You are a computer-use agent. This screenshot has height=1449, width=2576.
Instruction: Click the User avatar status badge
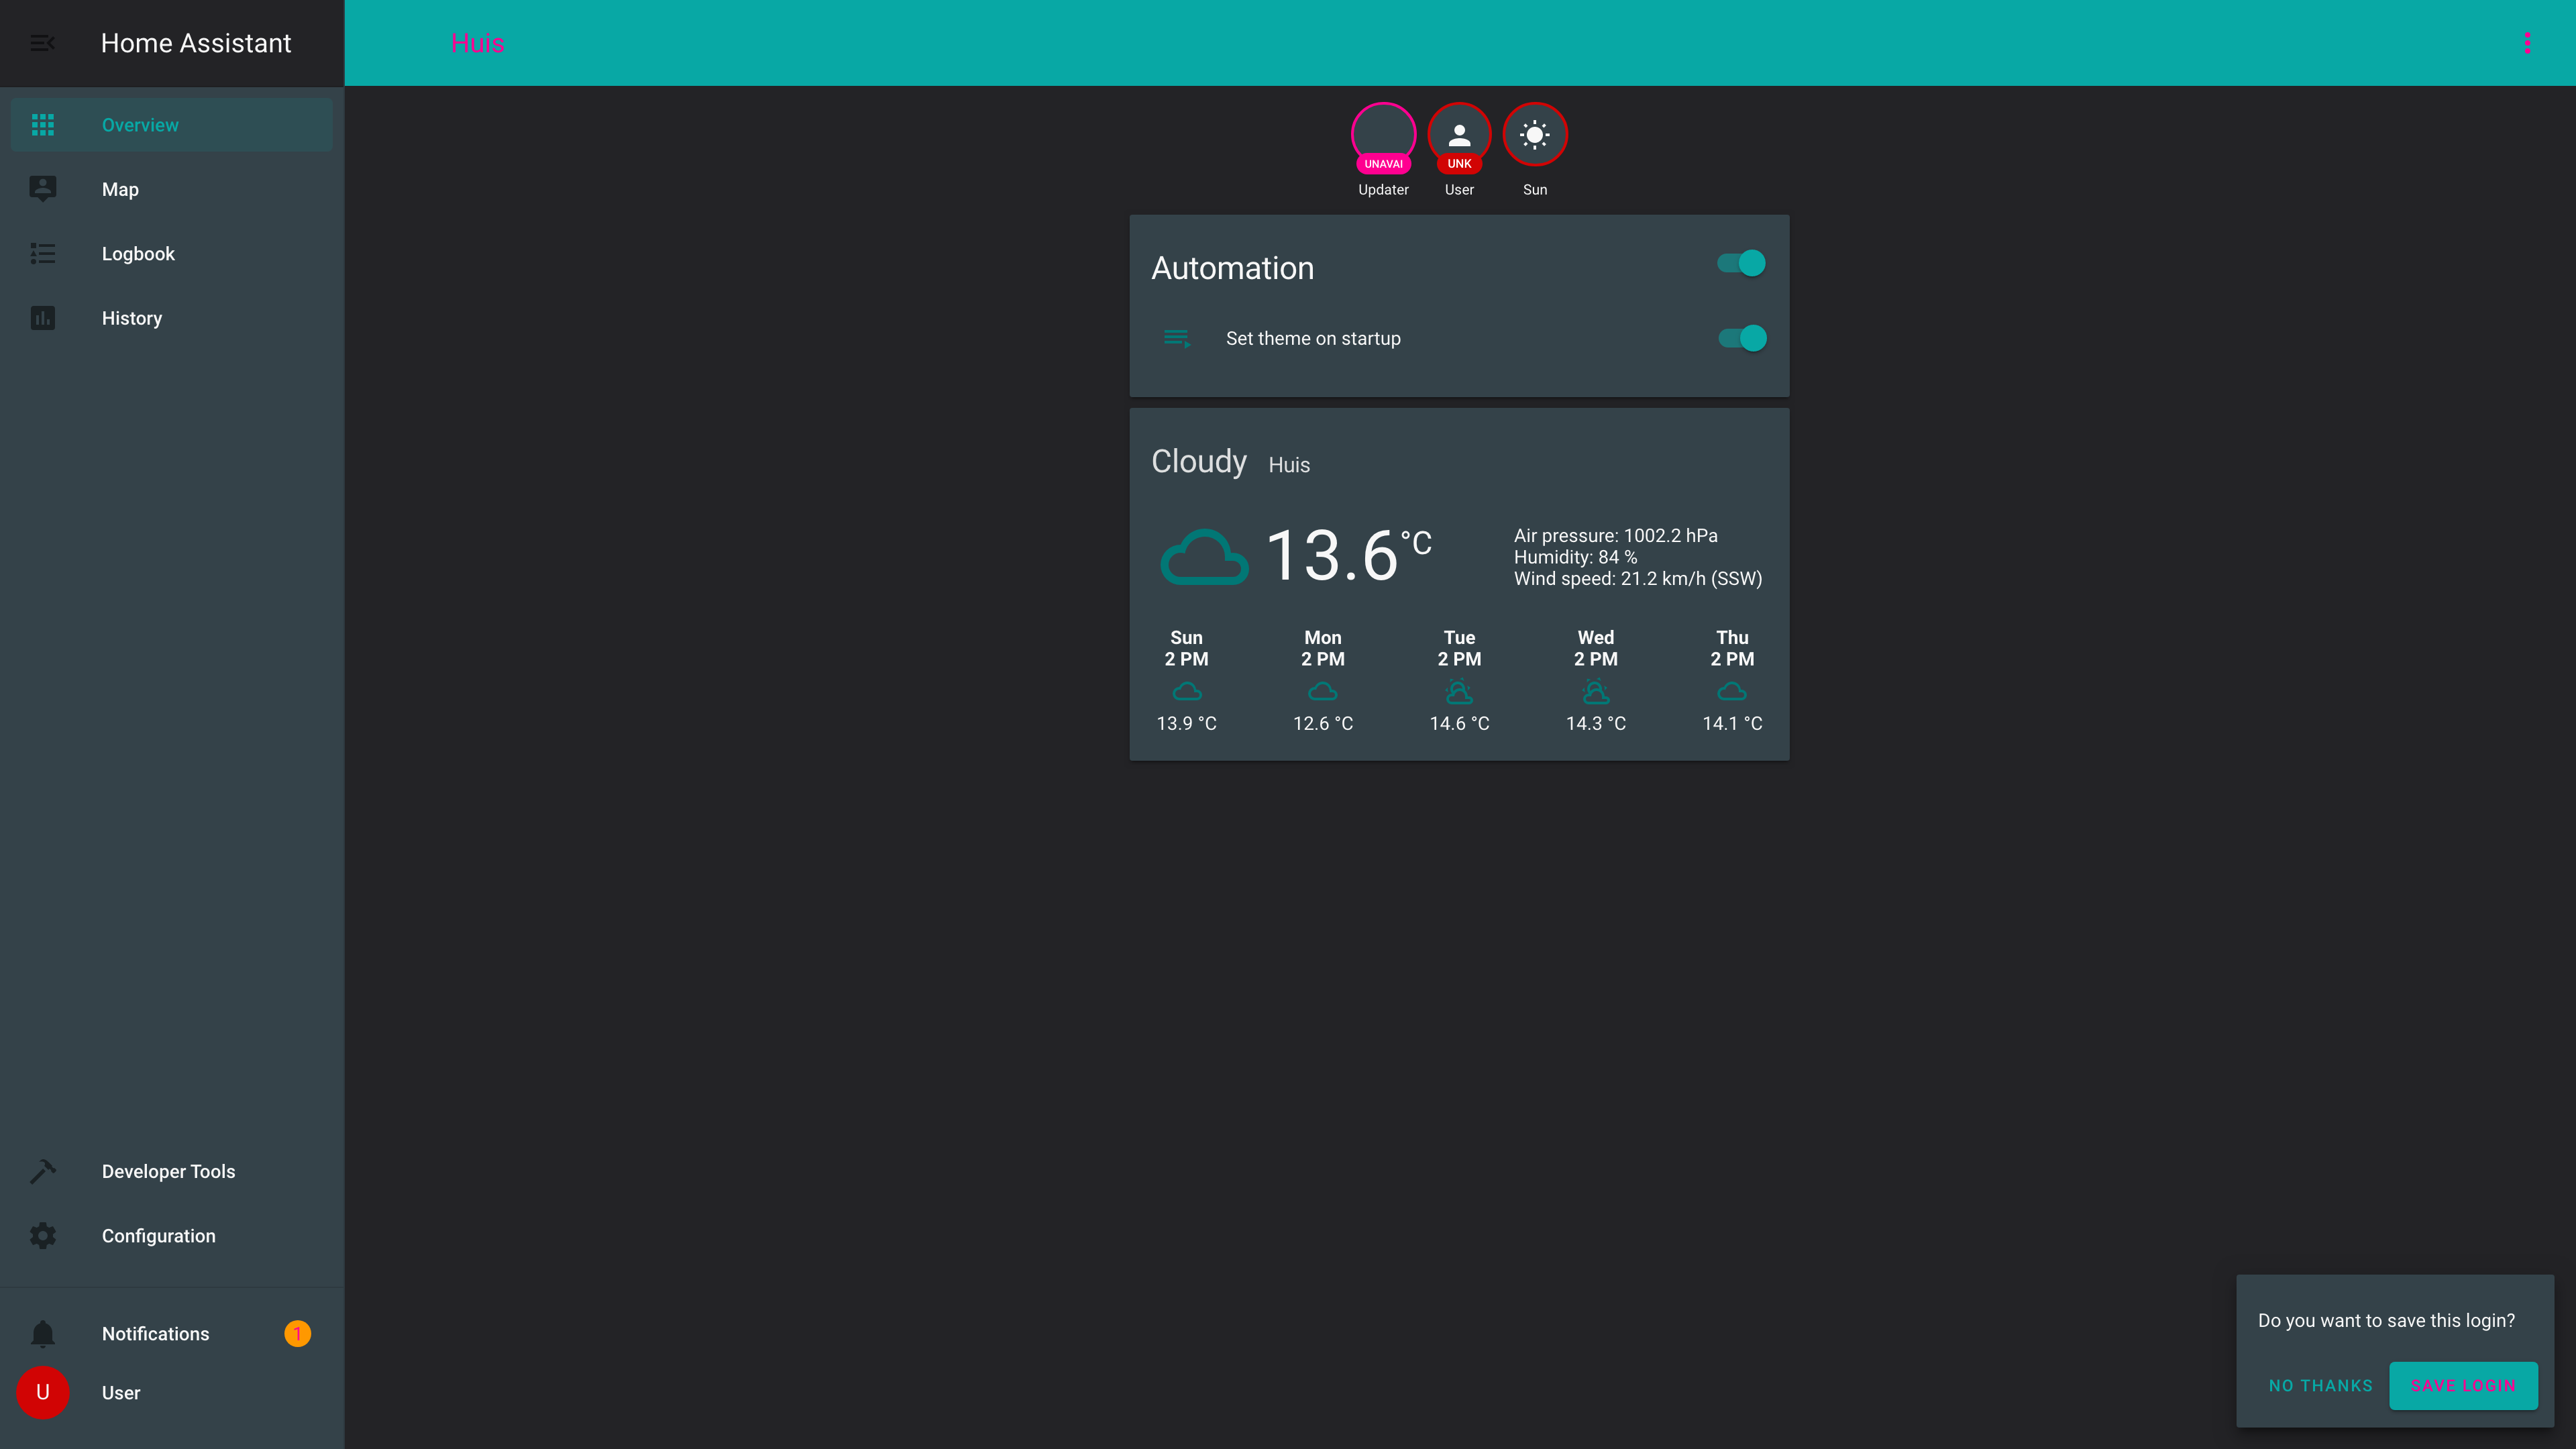pos(1460,163)
